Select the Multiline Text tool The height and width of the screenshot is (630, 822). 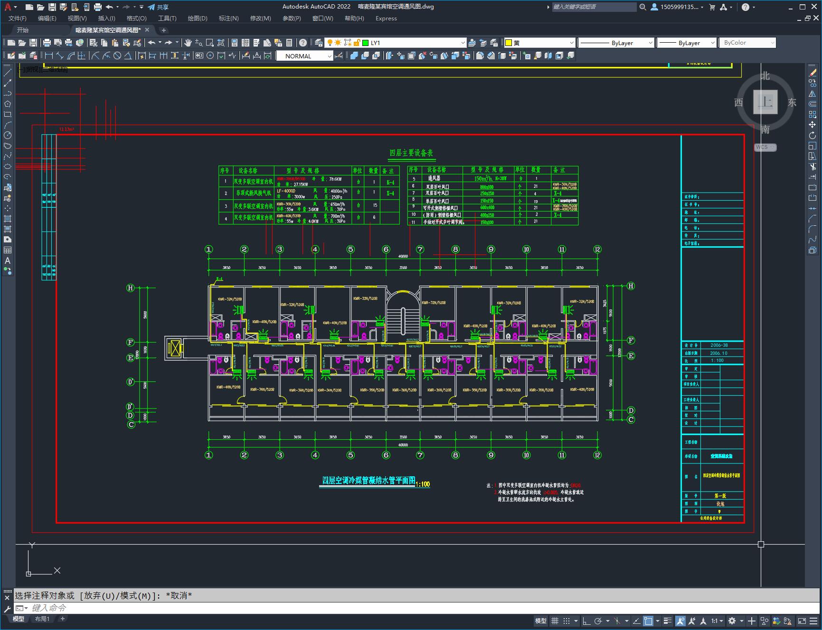pyautogui.click(x=8, y=260)
